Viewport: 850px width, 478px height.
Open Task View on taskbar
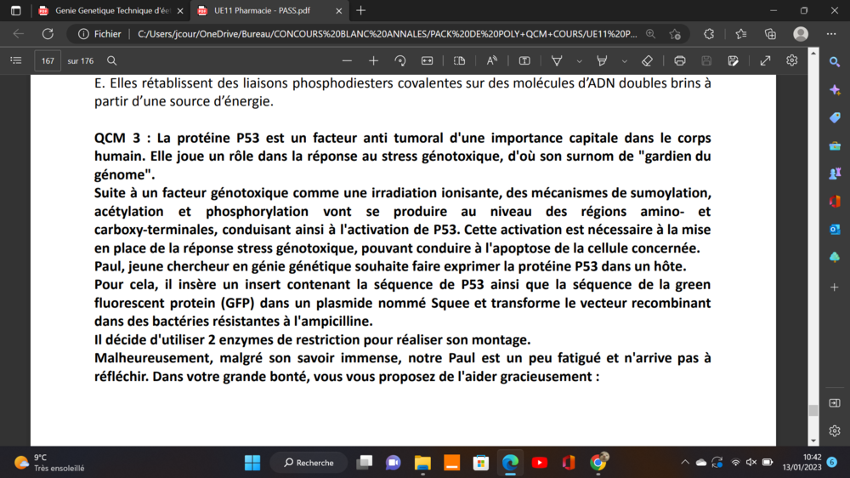point(365,463)
